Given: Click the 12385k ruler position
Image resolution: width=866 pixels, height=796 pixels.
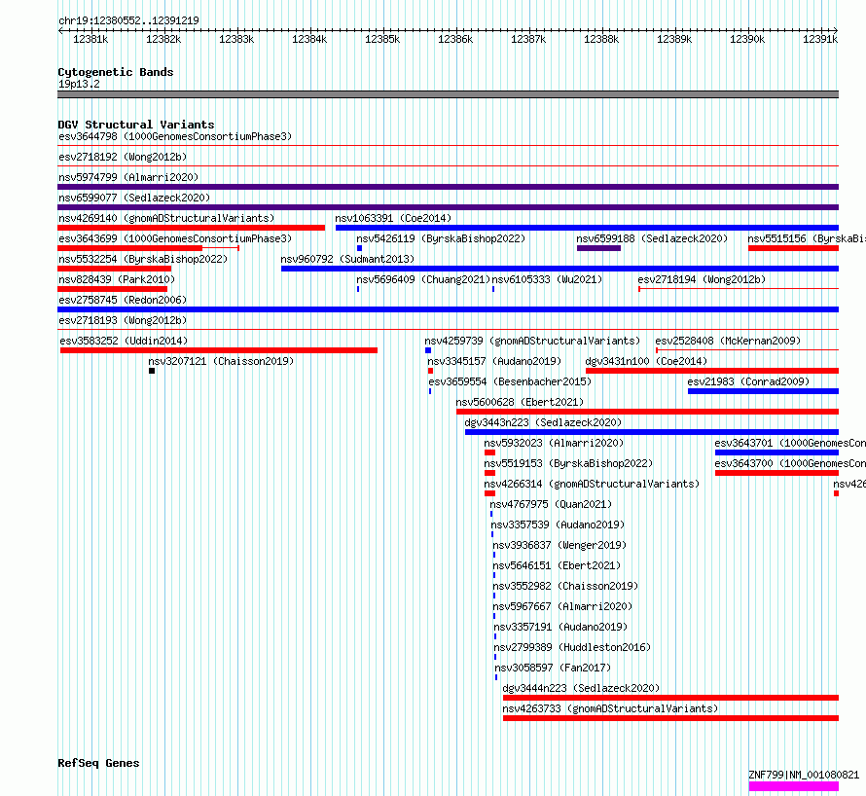Looking at the screenshot, I should [x=382, y=39].
